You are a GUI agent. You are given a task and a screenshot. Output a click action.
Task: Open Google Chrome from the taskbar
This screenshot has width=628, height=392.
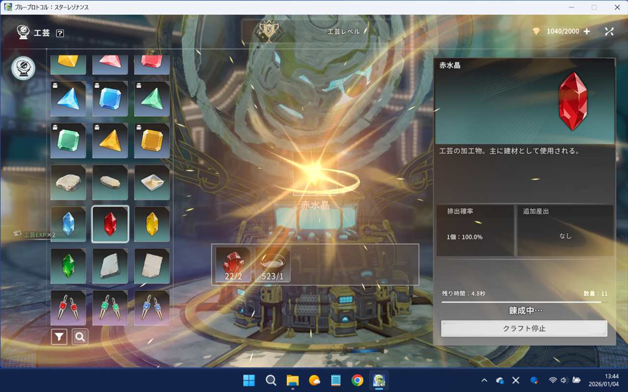357,380
